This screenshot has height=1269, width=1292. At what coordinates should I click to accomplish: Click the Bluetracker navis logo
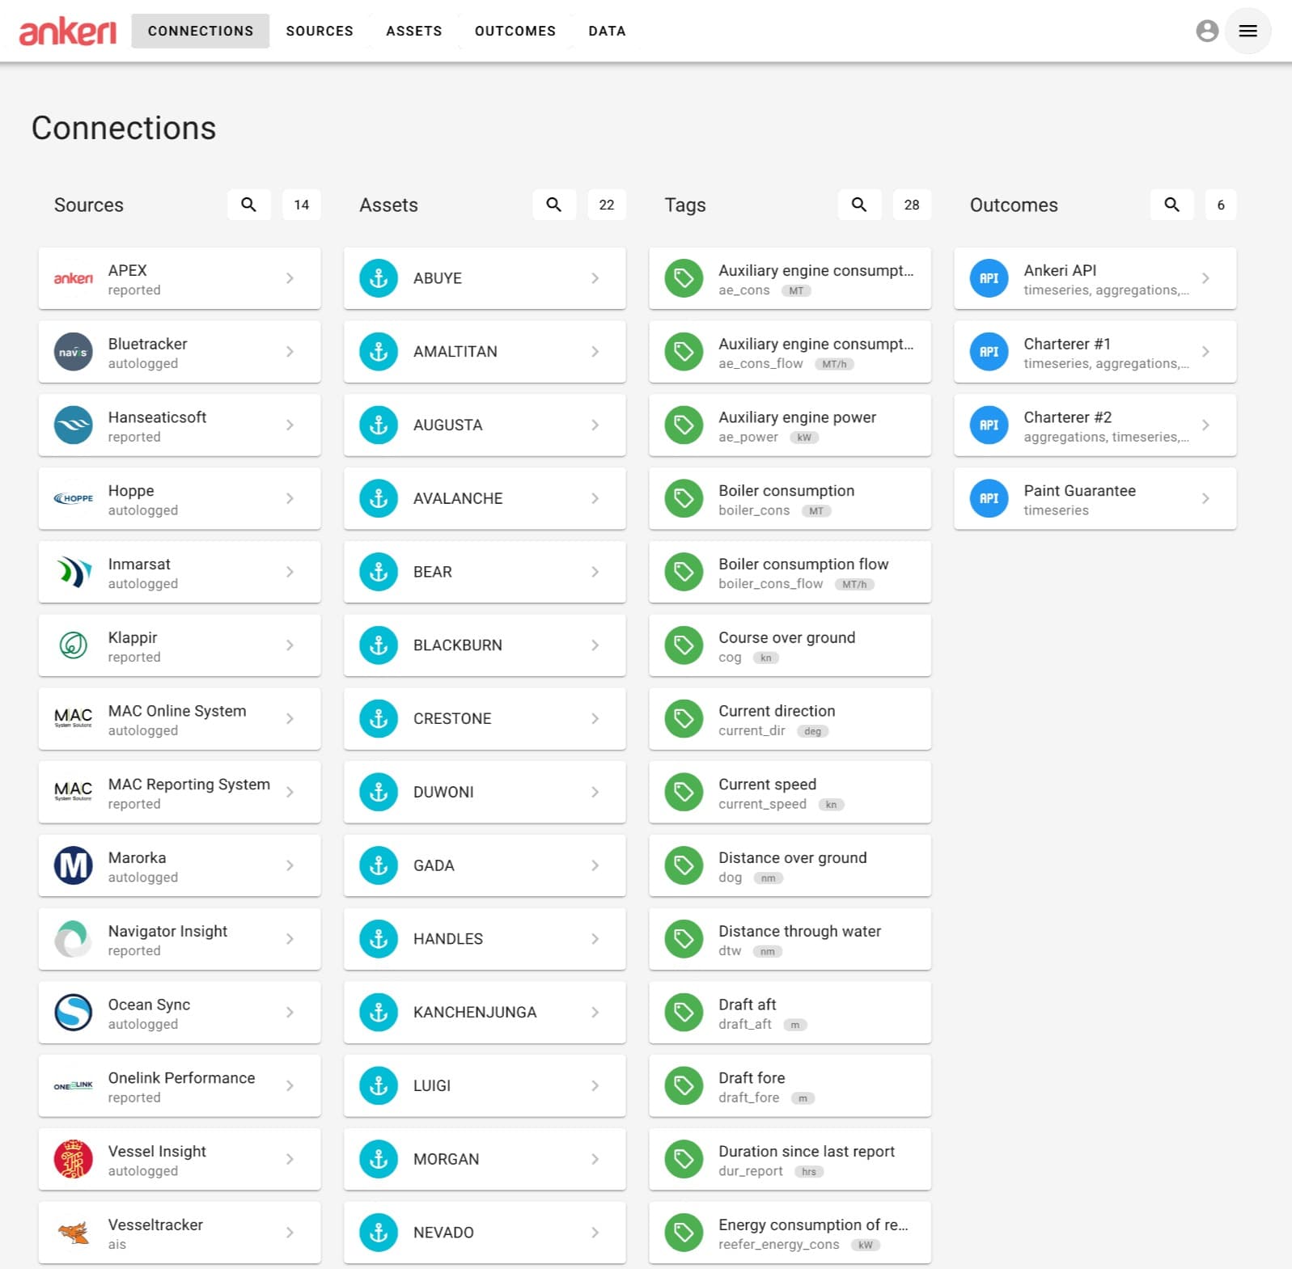tap(74, 352)
